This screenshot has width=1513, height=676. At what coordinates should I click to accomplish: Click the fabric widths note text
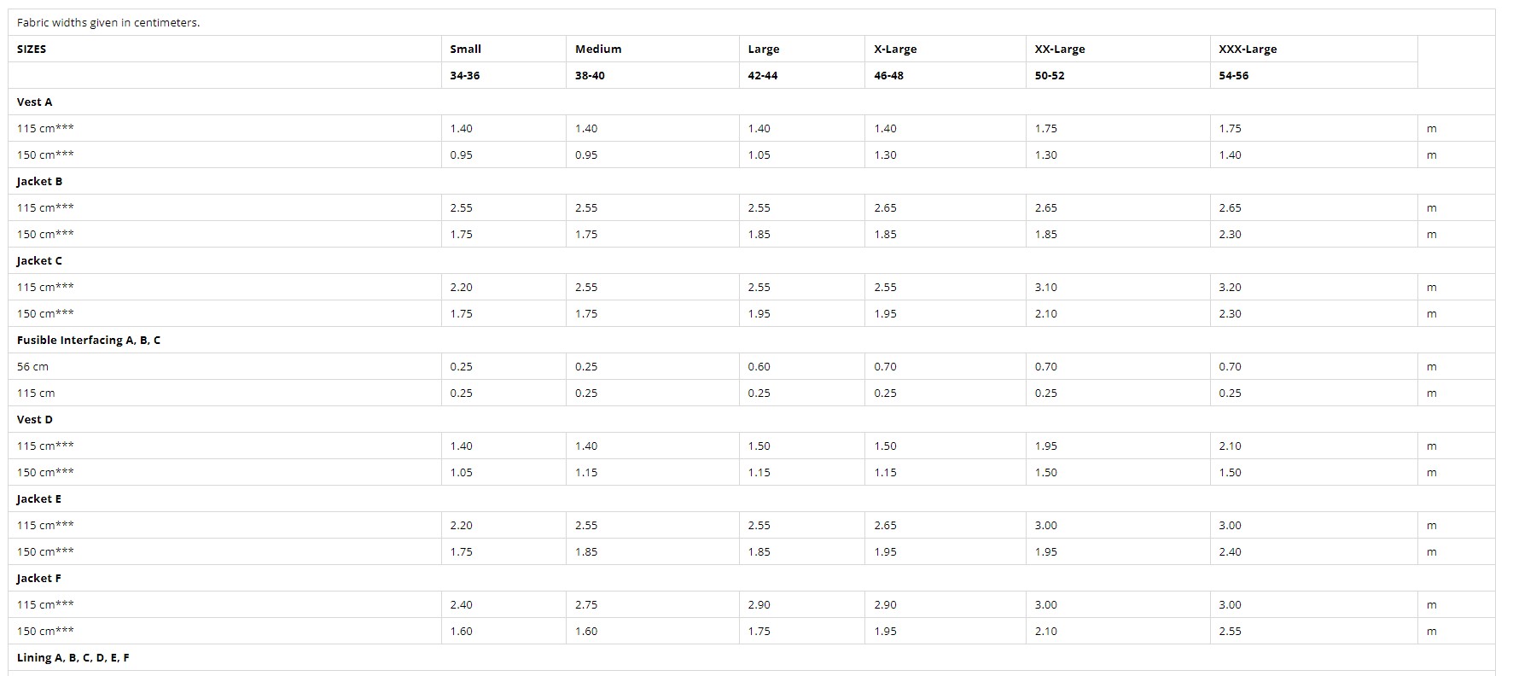(108, 23)
